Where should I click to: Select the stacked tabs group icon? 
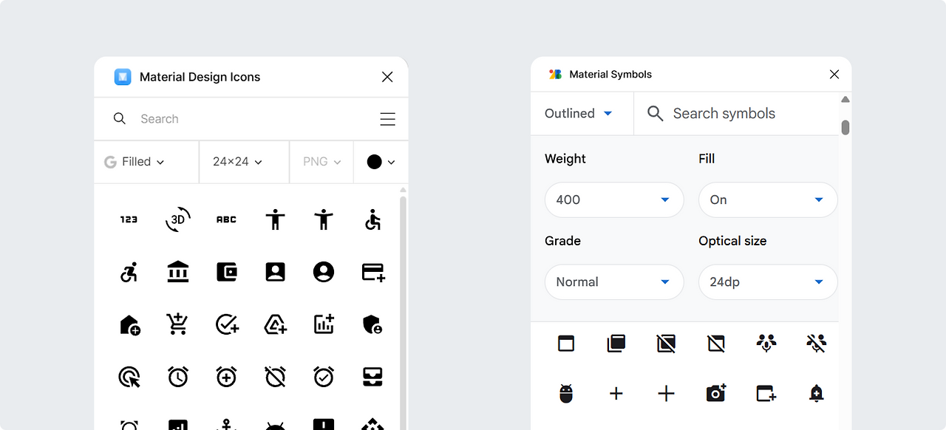click(x=616, y=343)
